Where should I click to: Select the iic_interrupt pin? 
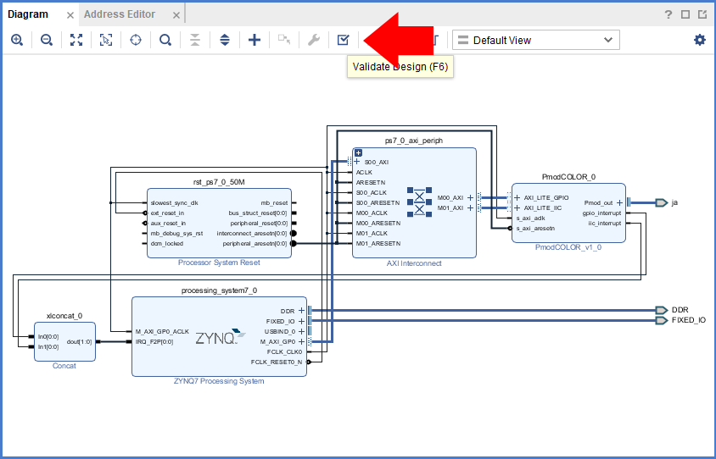(605, 224)
